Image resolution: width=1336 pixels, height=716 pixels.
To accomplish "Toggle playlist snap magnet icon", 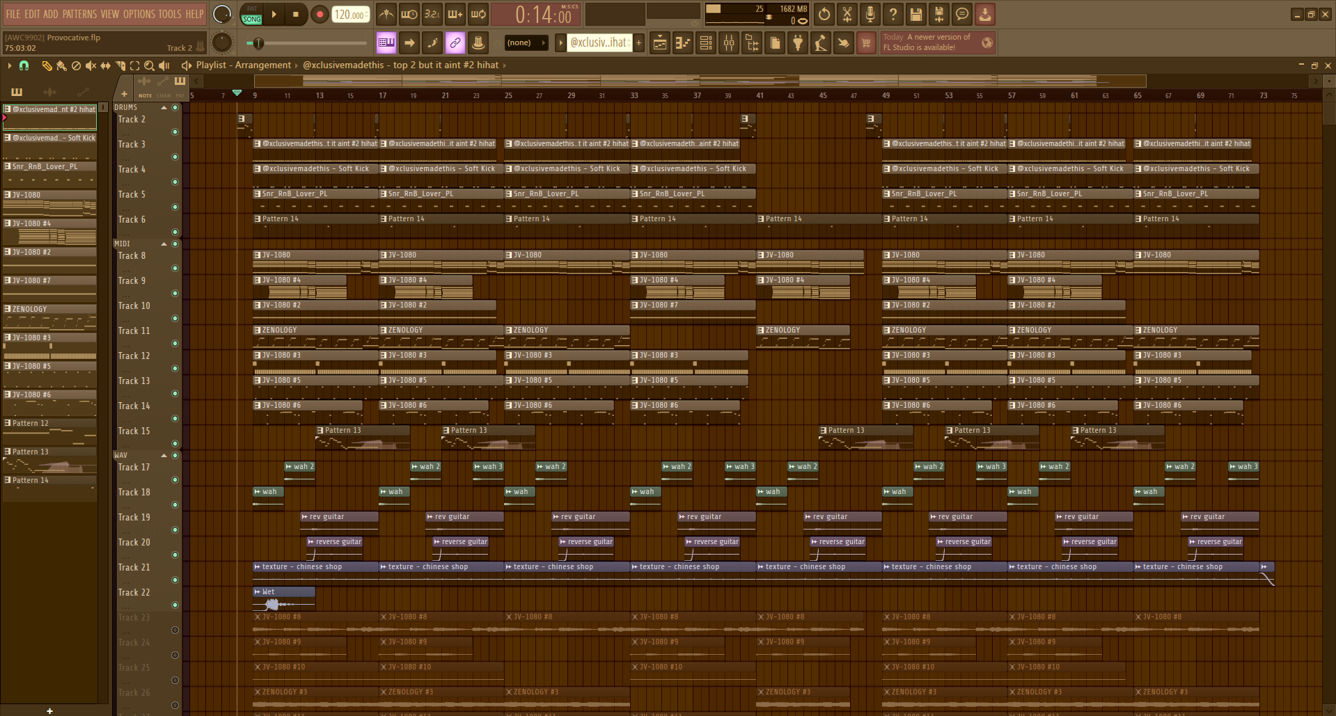I will [24, 65].
